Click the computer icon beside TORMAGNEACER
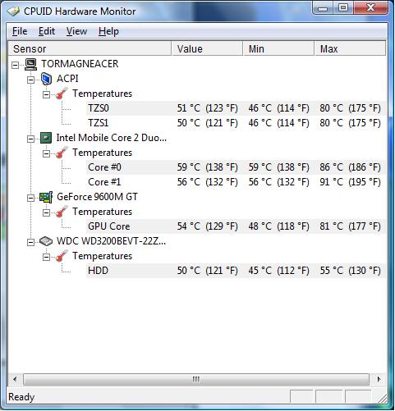395x411 pixels. [x=30, y=64]
